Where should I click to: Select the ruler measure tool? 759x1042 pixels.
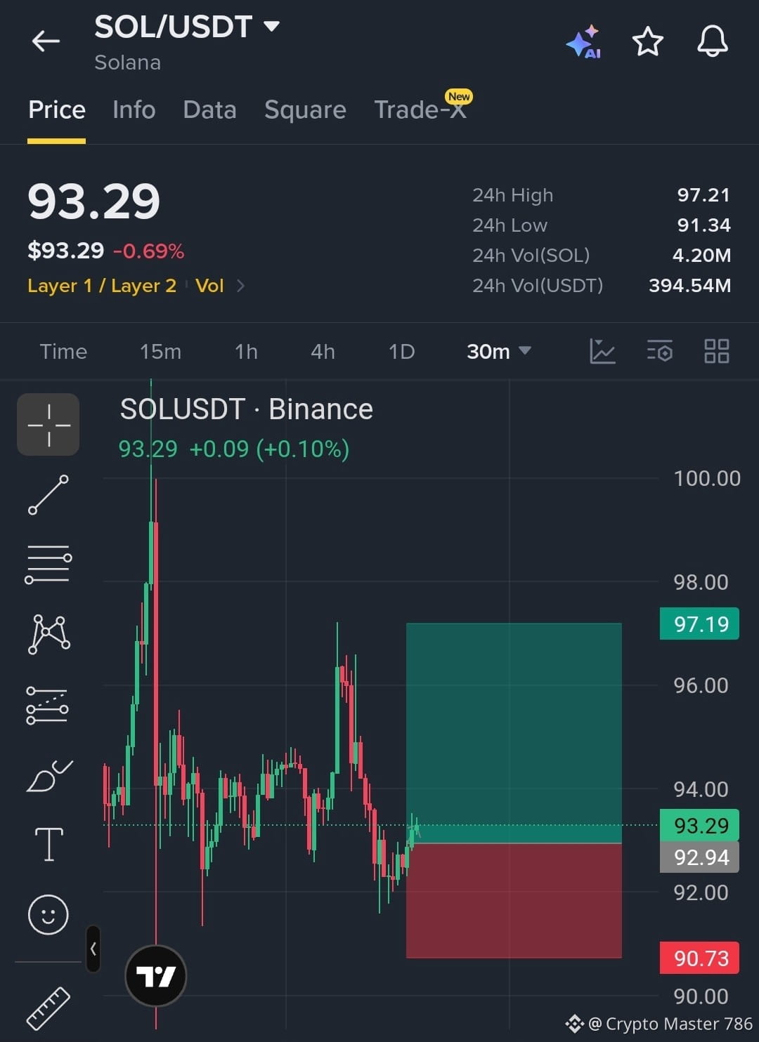48,1008
